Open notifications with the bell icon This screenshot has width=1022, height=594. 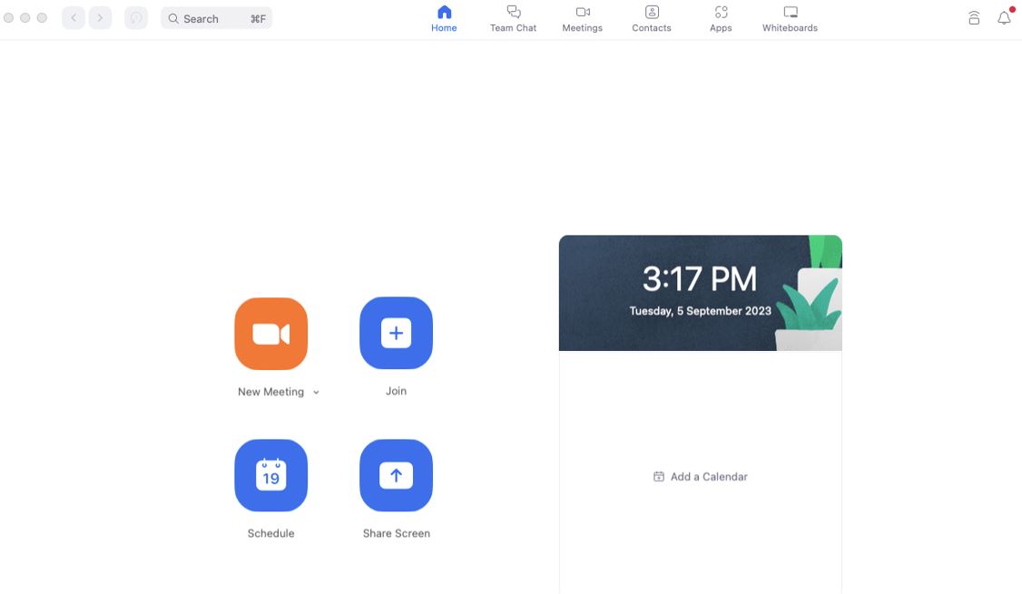click(1005, 17)
